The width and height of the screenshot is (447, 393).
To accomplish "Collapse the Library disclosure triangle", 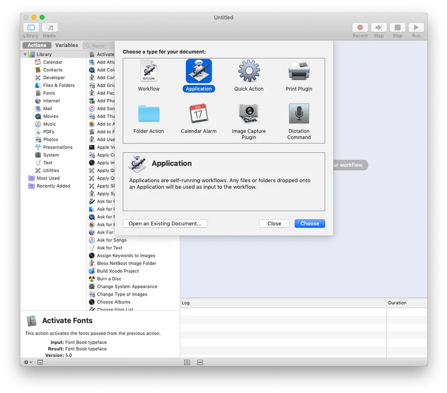I will pyautogui.click(x=25, y=54).
